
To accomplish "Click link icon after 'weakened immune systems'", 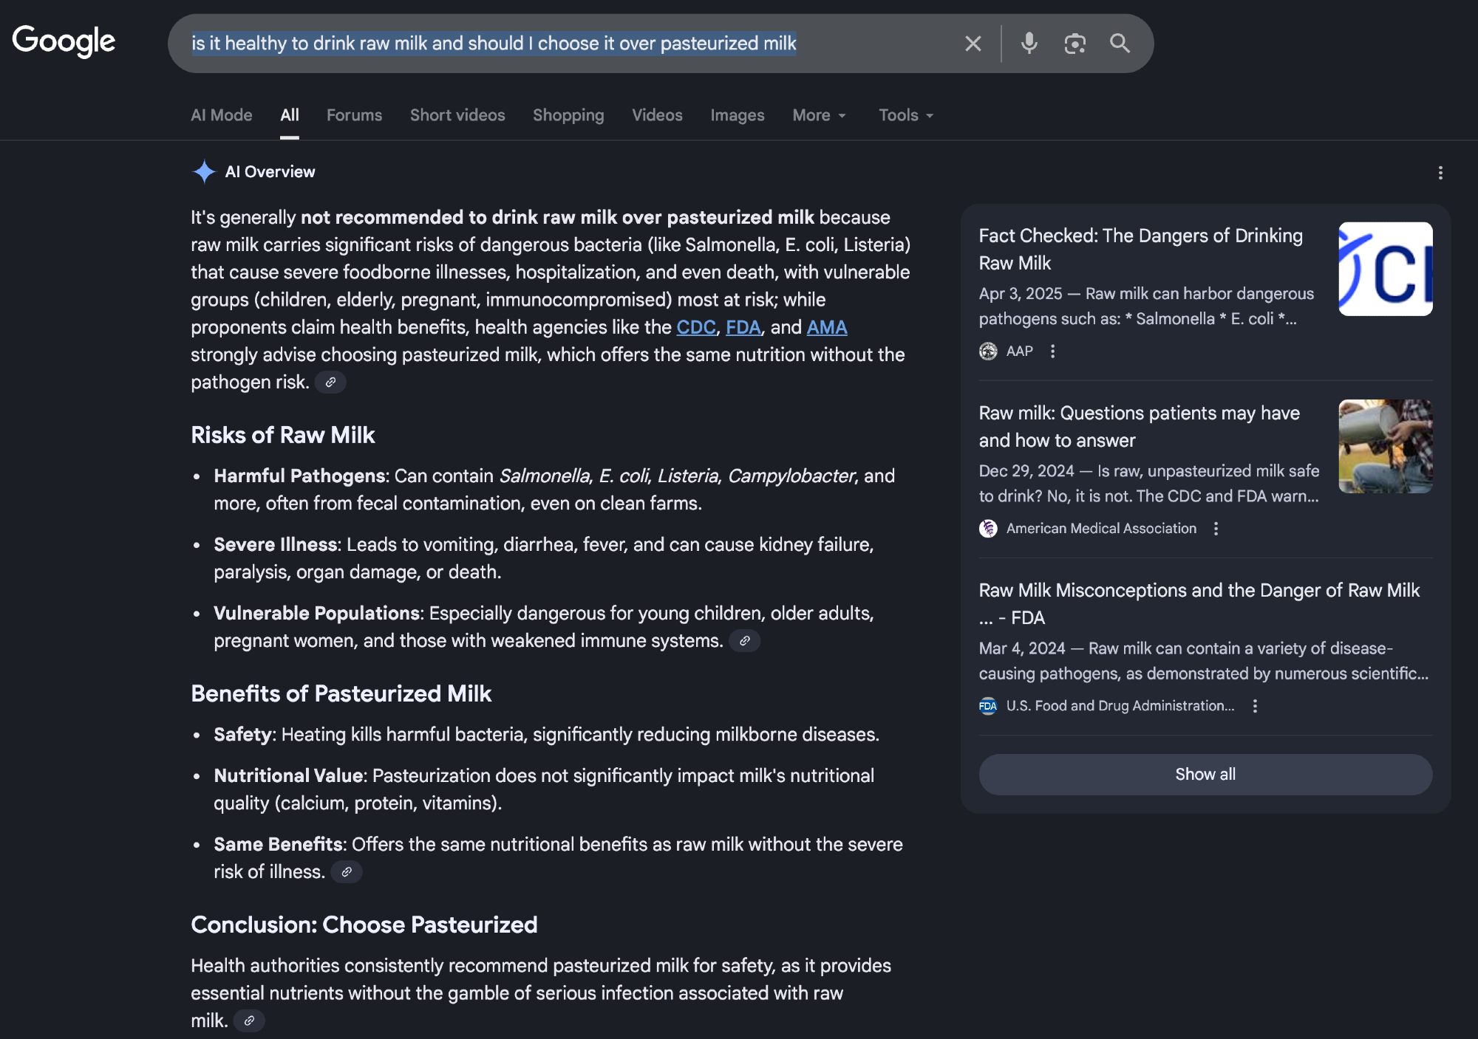I will tap(744, 641).
